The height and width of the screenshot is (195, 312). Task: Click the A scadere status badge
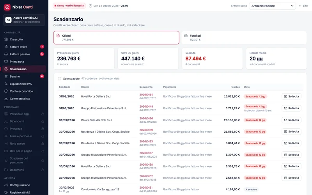click(251, 190)
